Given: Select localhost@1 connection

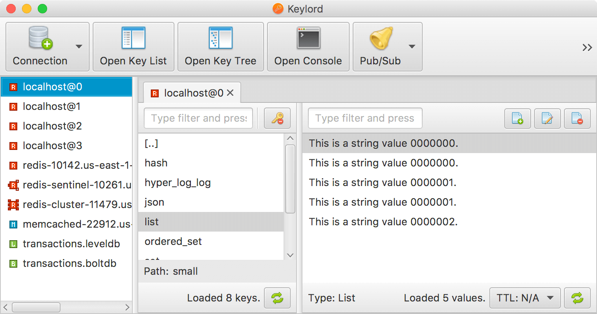Looking at the screenshot, I should 66,106.
